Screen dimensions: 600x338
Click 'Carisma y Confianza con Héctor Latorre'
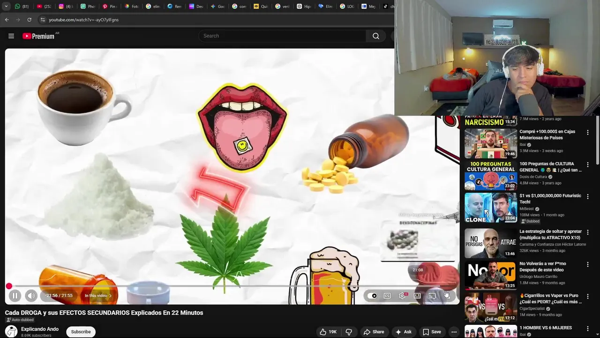click(x=553, y=245)
